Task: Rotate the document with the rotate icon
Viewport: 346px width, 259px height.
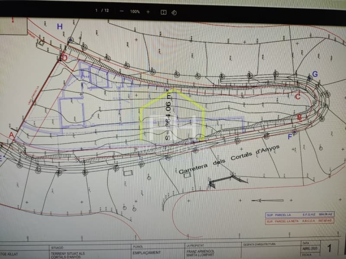Action: point(174,12)
